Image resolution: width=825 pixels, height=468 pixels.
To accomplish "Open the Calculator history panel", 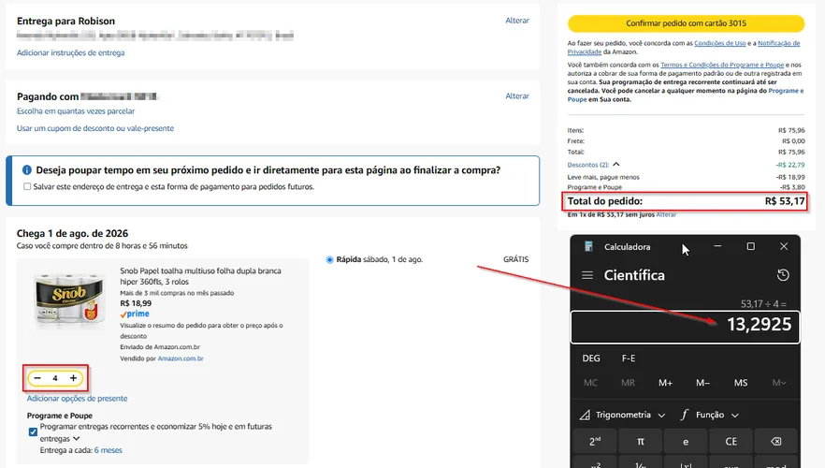I will [x=783, y=275].
